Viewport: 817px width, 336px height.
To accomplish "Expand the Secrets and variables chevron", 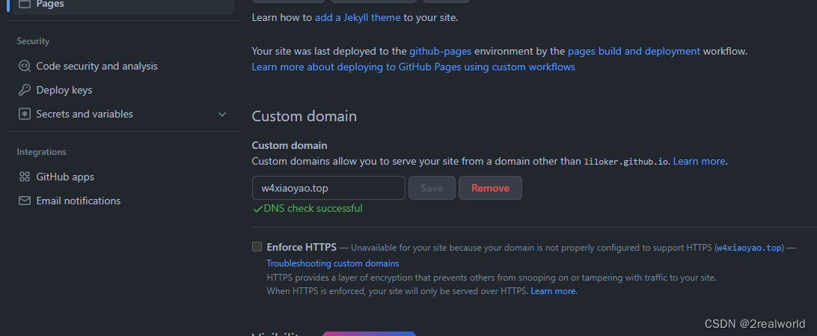I will click(221, 114).
